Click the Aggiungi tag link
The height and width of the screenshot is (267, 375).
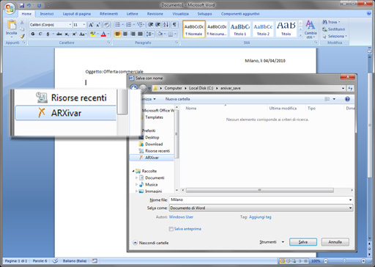coord(260,217)
